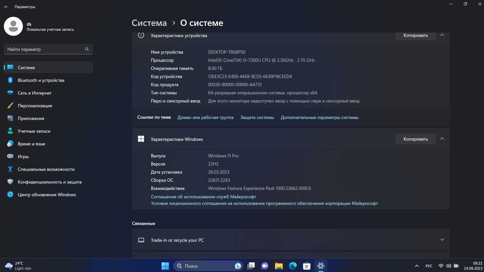Copy Windows characteristics with Копировать button
484x272 pixels.
(416, 139)
